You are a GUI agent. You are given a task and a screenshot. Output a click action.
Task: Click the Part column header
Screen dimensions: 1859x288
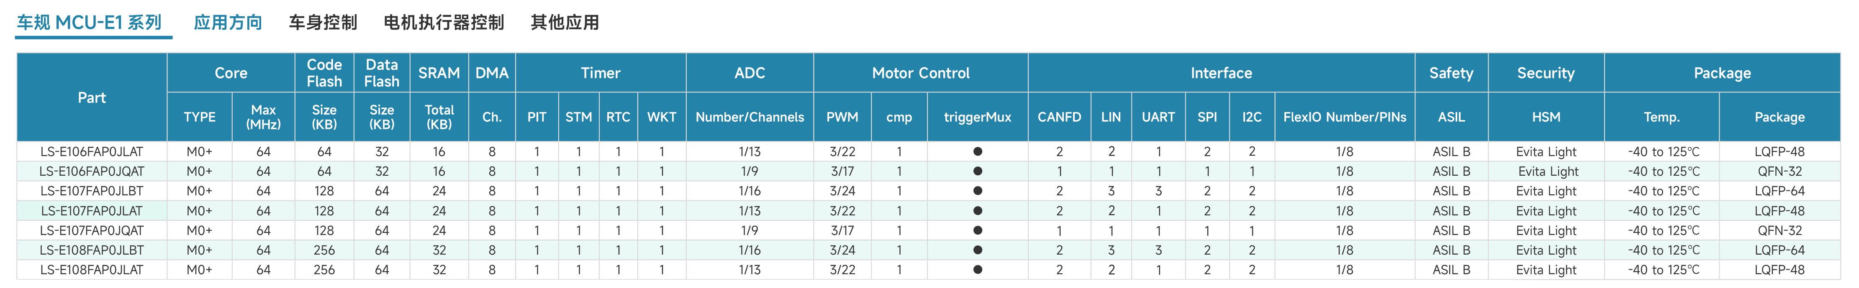pos(92,97)
